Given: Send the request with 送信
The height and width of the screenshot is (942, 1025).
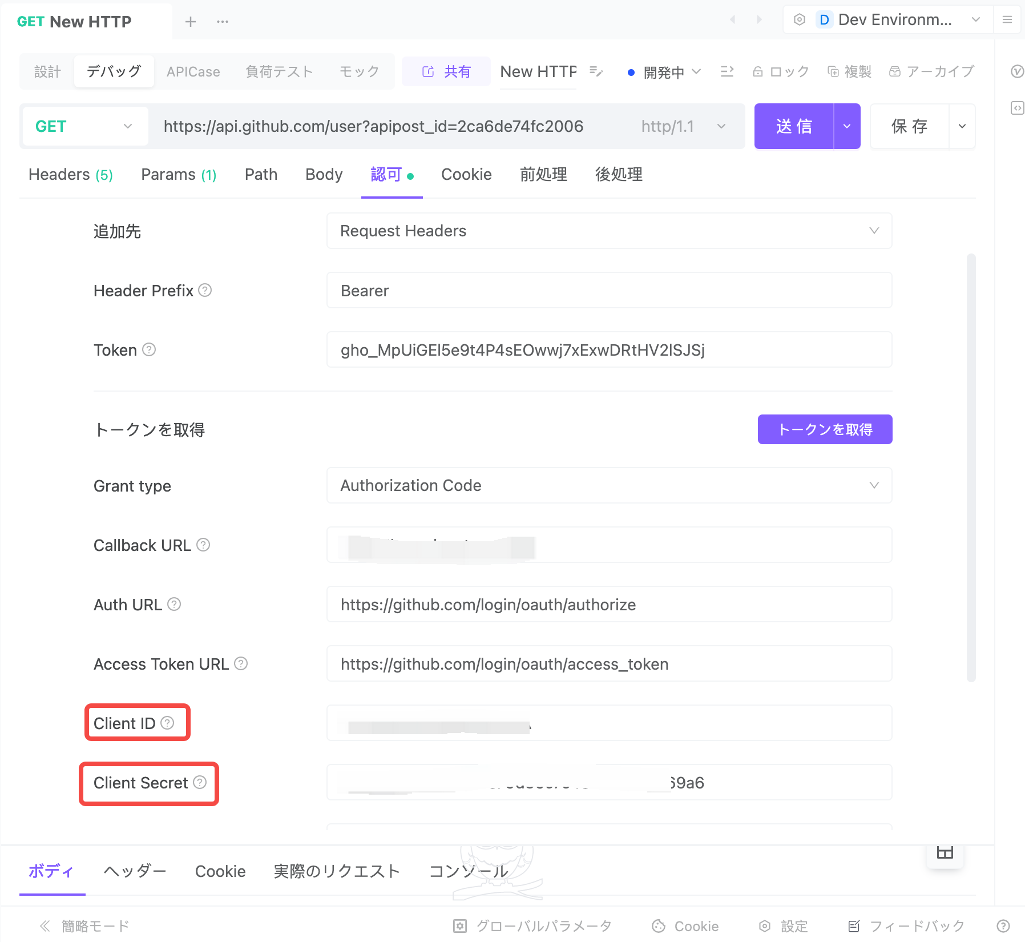Looking at the screenshot, I should pyautogui.click(x=794, y=126).
